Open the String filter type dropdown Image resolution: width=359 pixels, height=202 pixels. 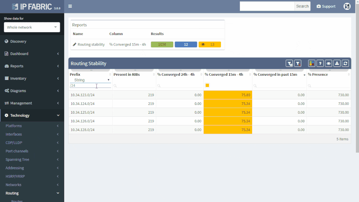pos(90,80)
